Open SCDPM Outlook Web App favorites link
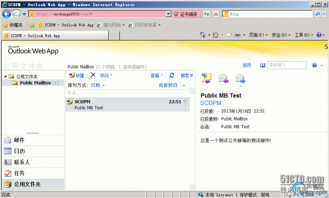This screenshot has width=329, height=198. [66, 25]
